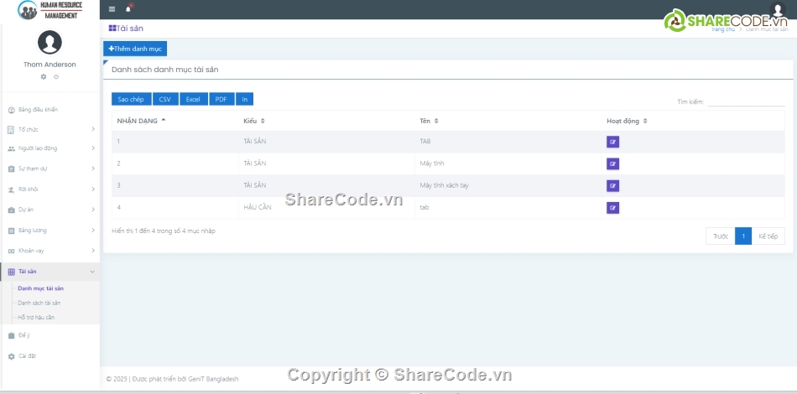
Task: Focus the Tìm kiếm search field
Action: pos(746,101)
